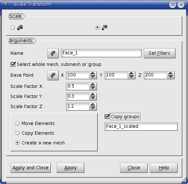Select the per-axis scale mode icon
Image resolution: width=188 pixels, height=184 pixels.
click(x=104, y=27)
